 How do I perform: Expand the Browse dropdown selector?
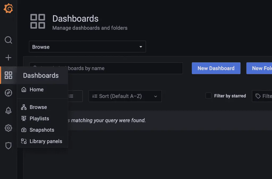point(87,47)
